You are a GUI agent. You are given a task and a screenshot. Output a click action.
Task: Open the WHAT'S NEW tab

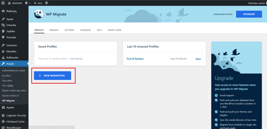click(x=114, y=30)
